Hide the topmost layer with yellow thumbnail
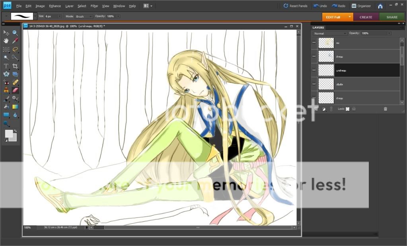This screenshot has height=246, width=407. click(314, 42)
